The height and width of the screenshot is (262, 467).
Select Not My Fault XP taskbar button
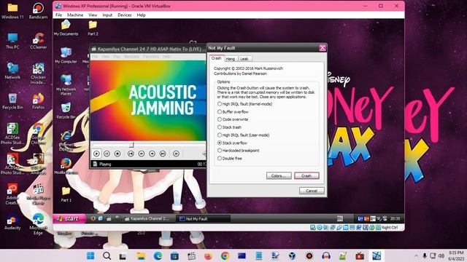coord(204,219)
